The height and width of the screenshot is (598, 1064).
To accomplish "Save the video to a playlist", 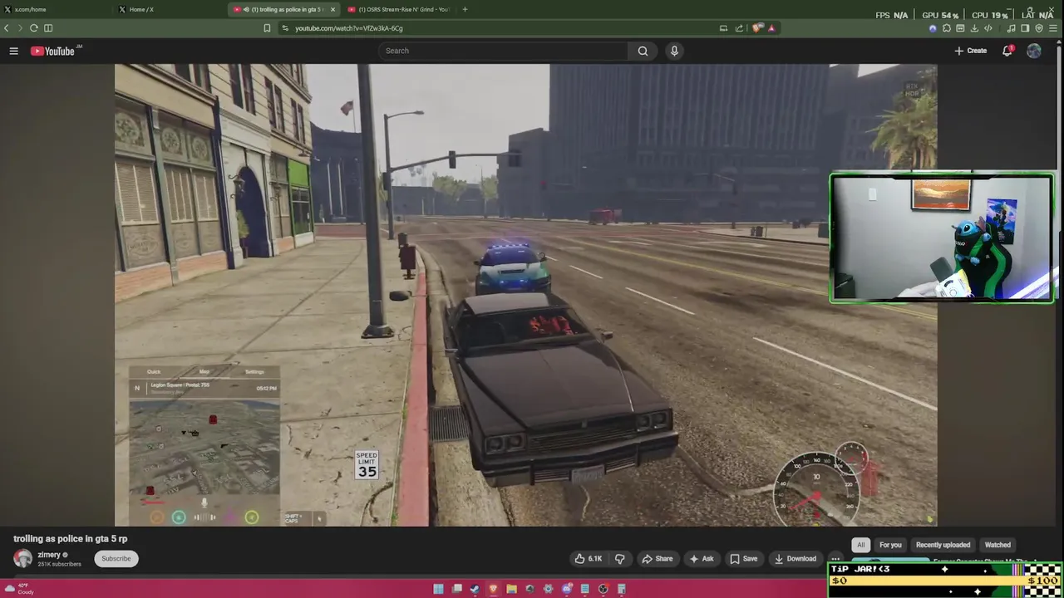I will [743, 558].
